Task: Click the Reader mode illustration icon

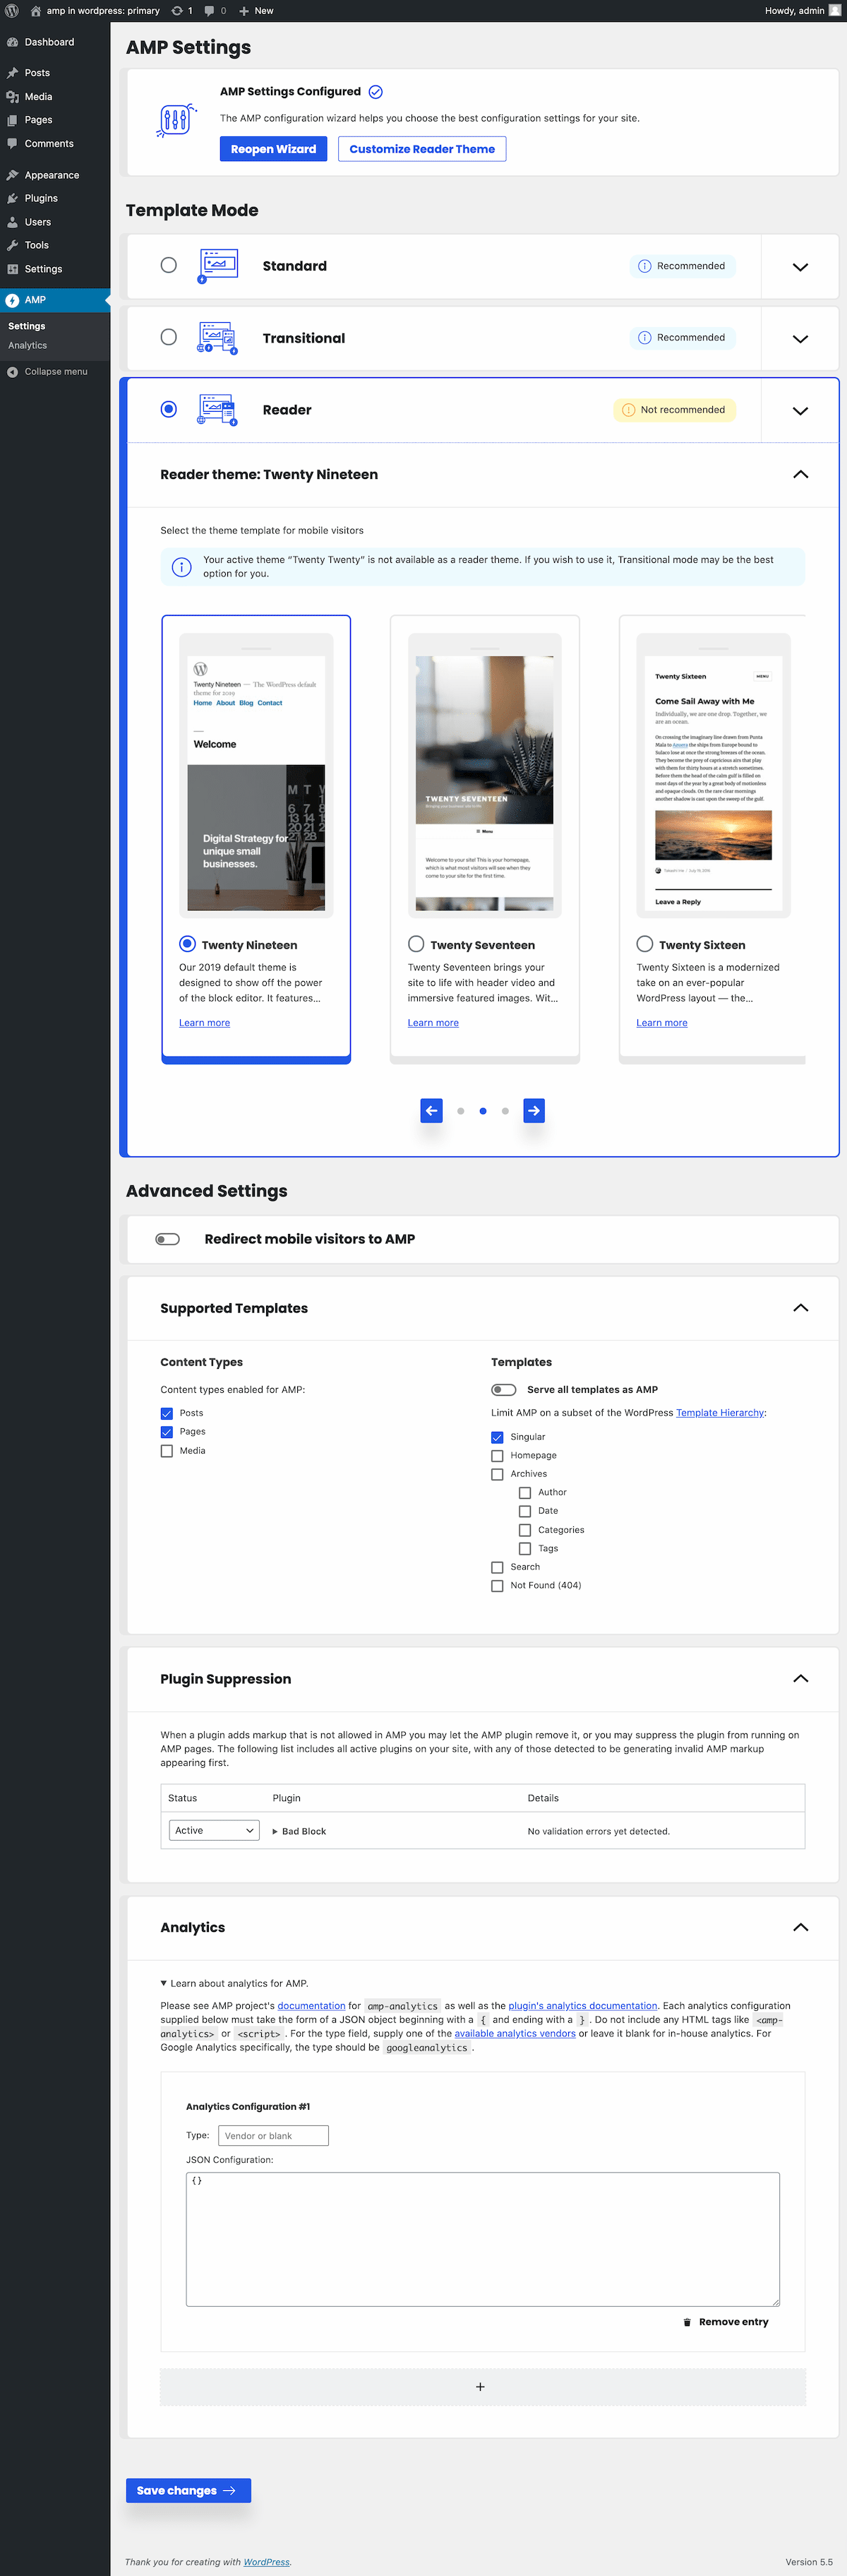Action: coord(217,410)
